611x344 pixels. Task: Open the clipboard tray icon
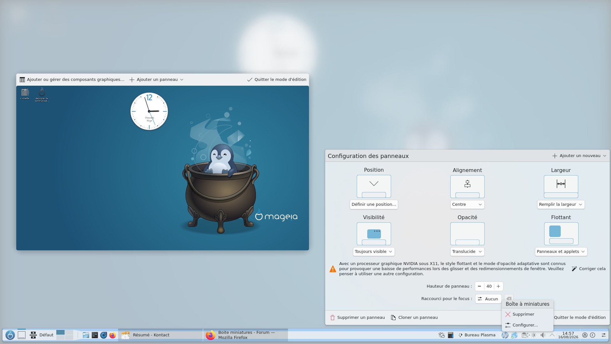pyautogui.click(x=524, y=335)
